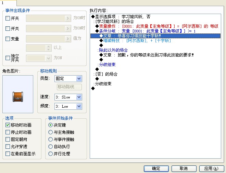The width and height of the screenshot is (226, 173).
Task: Open the 变量 selector arrow button
Action: click(x=67, y=39)
